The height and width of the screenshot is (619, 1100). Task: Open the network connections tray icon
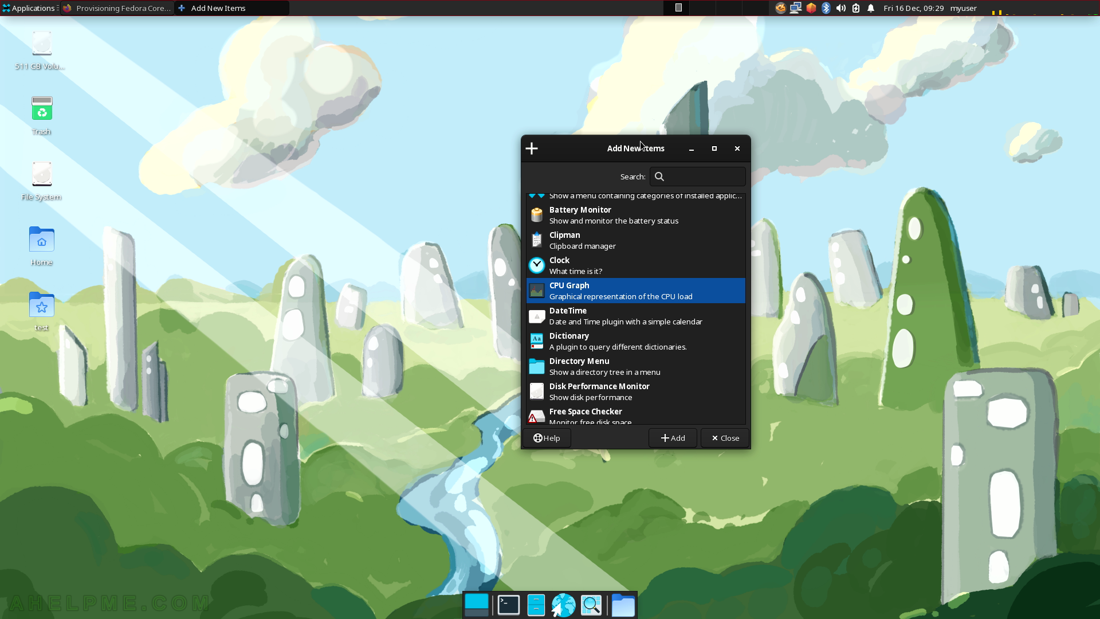tap(796, 8)
